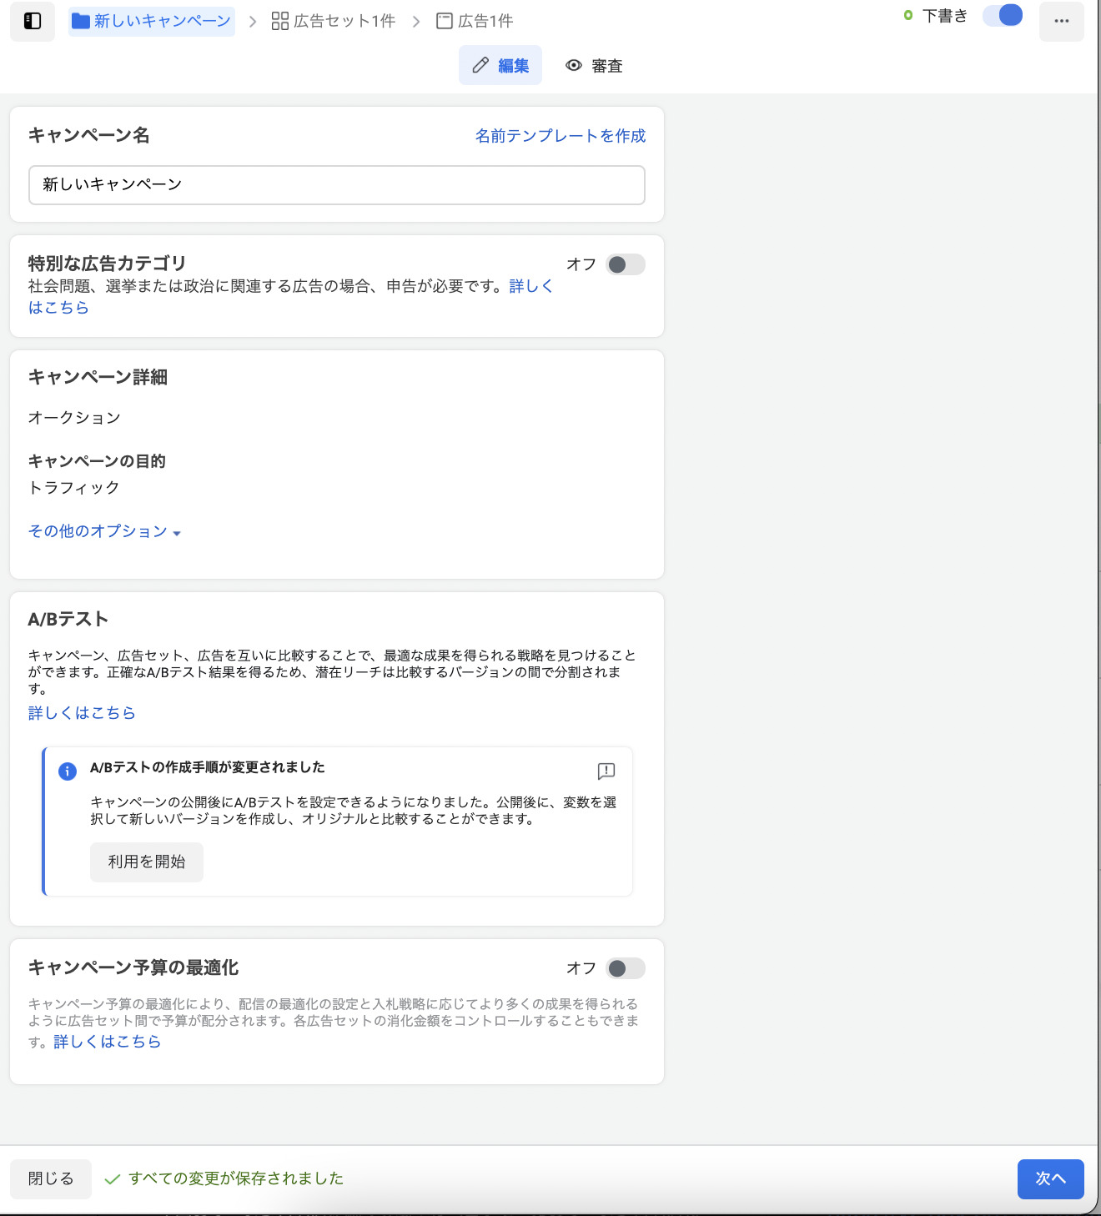Viewport: 1101px width, 1216px height.
Task: Click the feedback icon in A/B test notice
Action: pos(606,771)
